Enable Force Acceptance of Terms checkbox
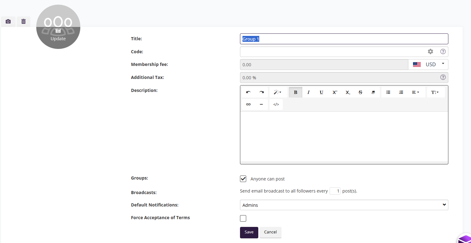Viewport: 471px width, 243px height. pos(243,219)
